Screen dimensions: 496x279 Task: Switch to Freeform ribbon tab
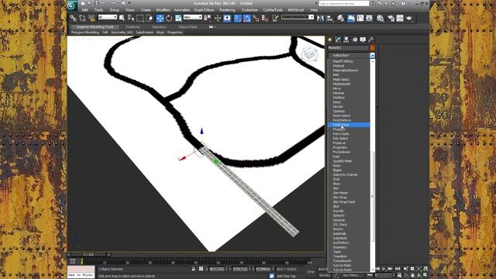133,27
